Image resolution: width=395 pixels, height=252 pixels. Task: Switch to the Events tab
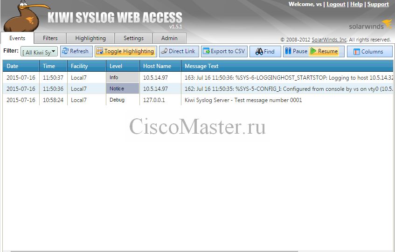click(17, 38)
